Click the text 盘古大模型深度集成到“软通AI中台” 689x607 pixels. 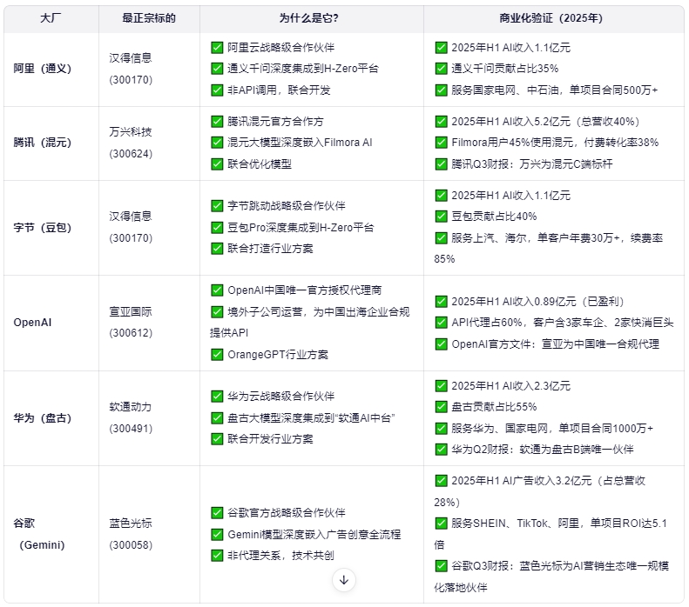coord(311,417)
